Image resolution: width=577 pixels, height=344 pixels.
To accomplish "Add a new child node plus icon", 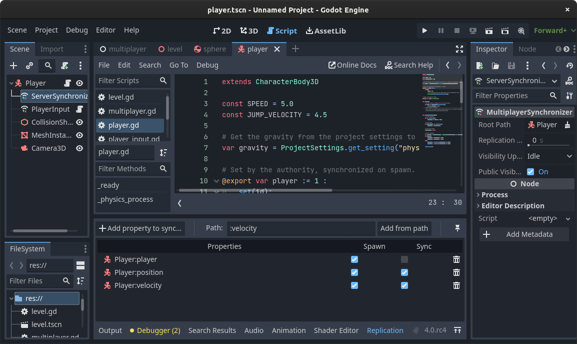I will [13, 66].
